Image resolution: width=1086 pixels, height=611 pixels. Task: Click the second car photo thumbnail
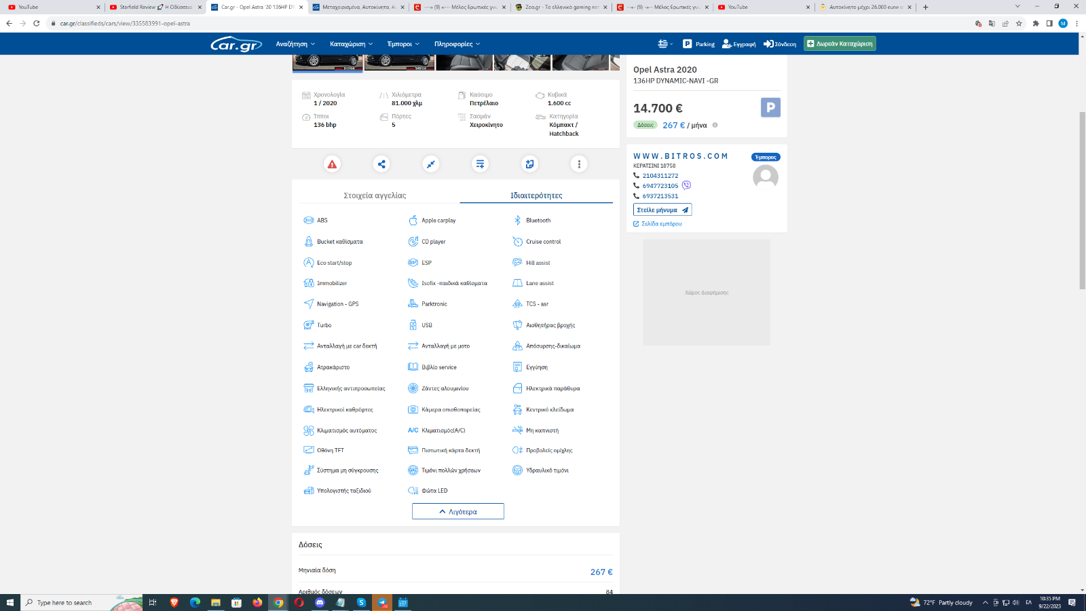point(399,63)
